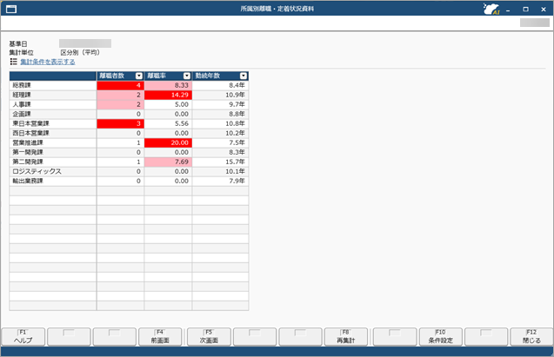This screenshot has height=357, width=554.
Task: Open the 勤続年数 column filter dropdown
Action: pos(244,76)
